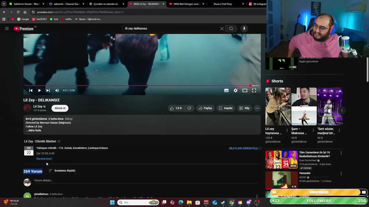This screenshot has height=207, width=369.
Task: Subscribe with the Abone ol button
Action: tap(60, 108)
